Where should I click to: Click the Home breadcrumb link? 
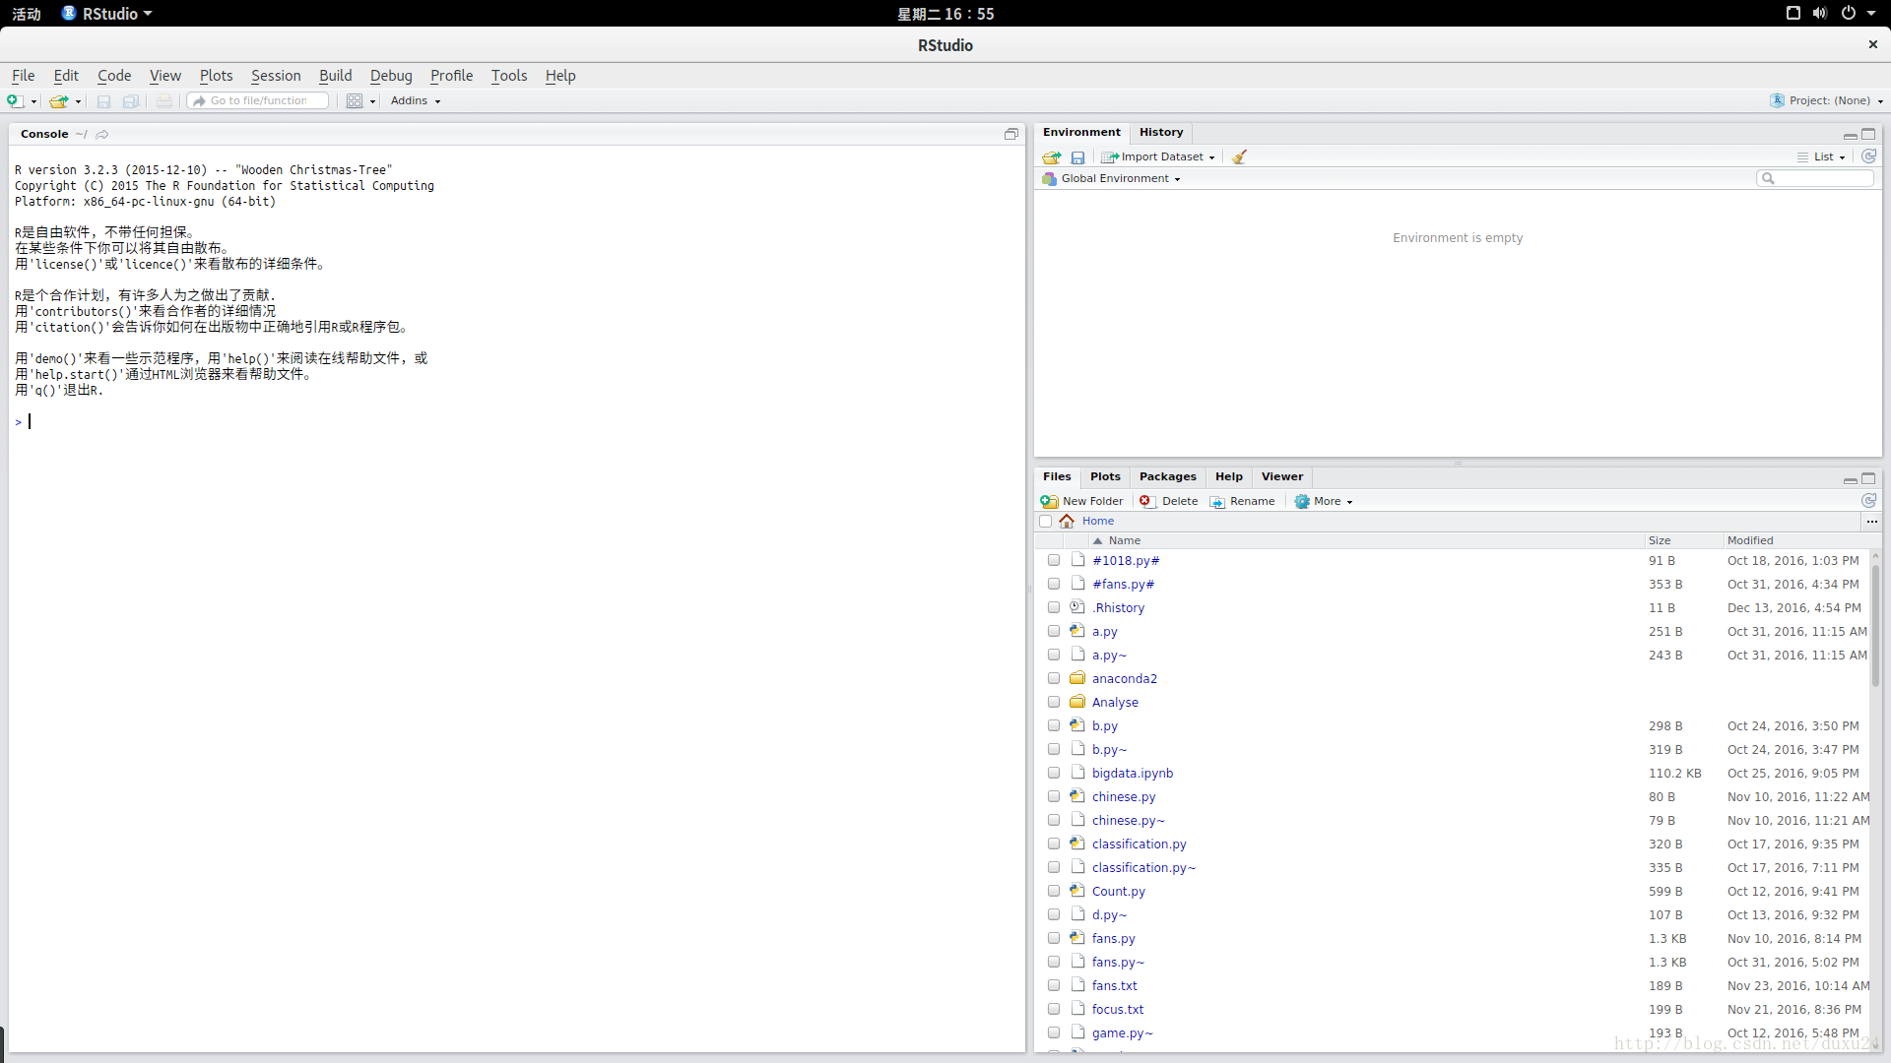pyautogui.click(x=1098, y=521)
